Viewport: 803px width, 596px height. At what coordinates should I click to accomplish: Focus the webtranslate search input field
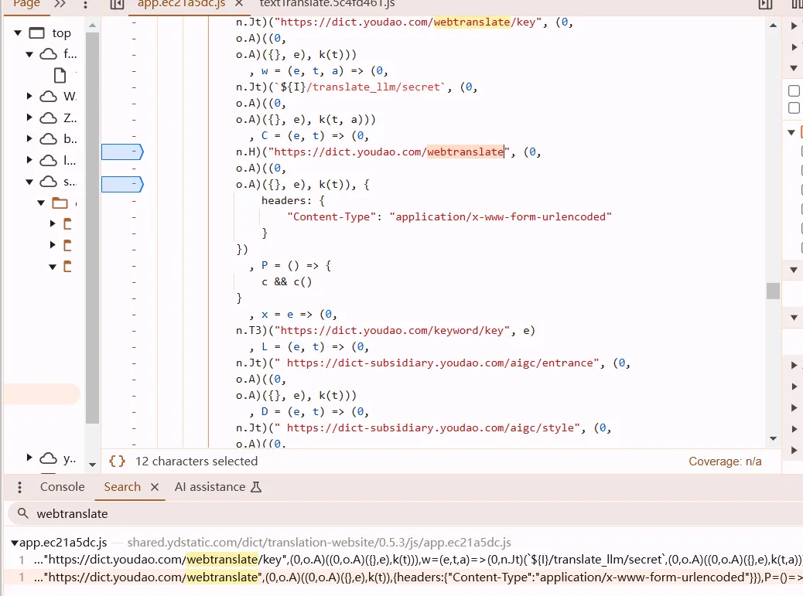405,513
